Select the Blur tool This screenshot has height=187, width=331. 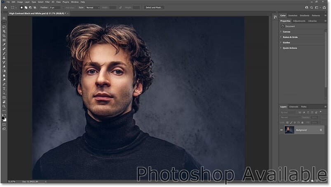(4, 75)
